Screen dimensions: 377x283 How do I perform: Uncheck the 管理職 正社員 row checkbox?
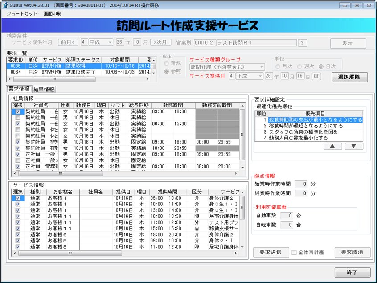click(18, 166)
